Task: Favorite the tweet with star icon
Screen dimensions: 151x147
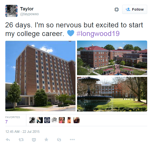Action: pos(46,139)
